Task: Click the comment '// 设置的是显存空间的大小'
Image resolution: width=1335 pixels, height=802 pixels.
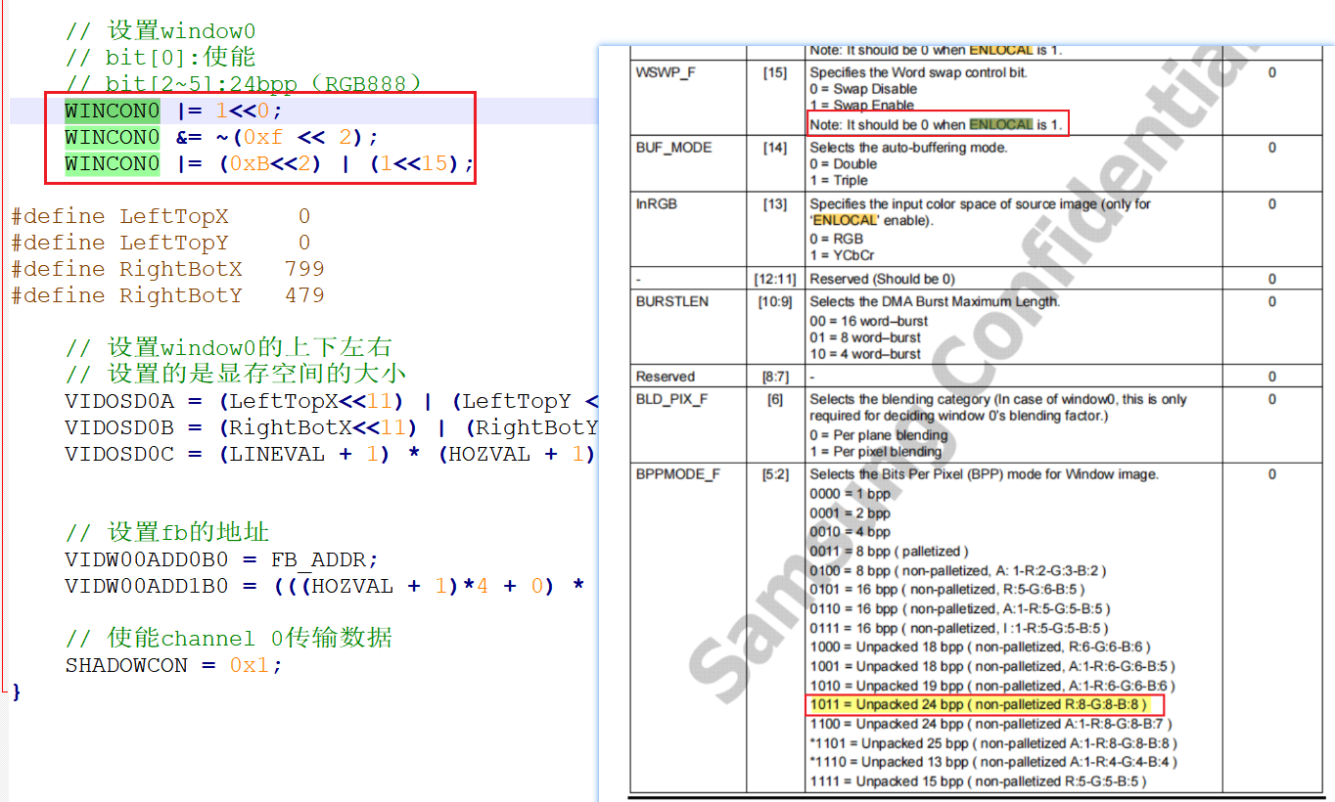Action: coord(235,374)
